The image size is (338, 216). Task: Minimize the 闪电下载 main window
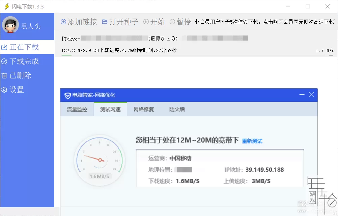pos(288,6)
